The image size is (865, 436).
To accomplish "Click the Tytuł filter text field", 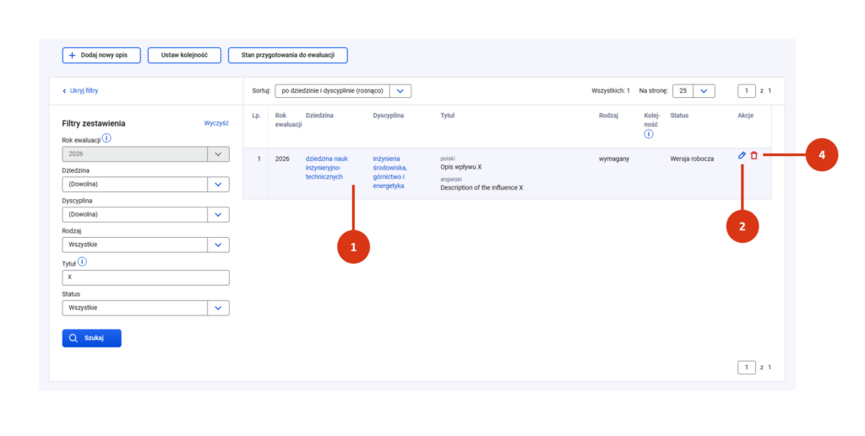I will click(145, 277).
